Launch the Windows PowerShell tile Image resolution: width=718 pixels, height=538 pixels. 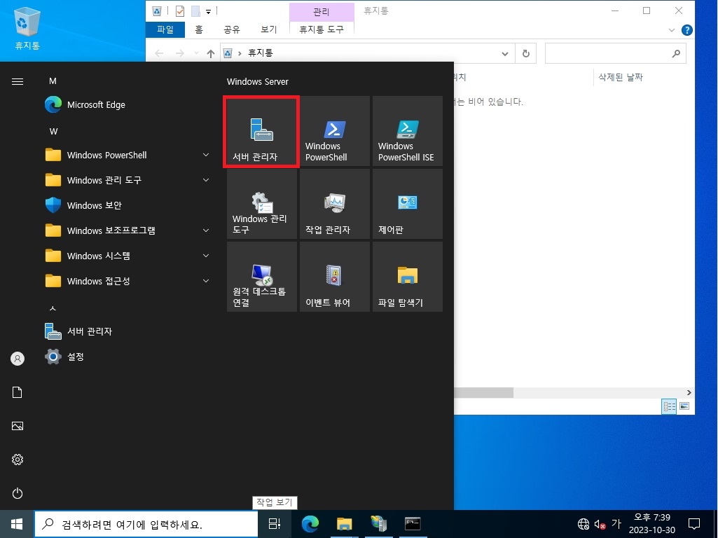coord(334,132)
